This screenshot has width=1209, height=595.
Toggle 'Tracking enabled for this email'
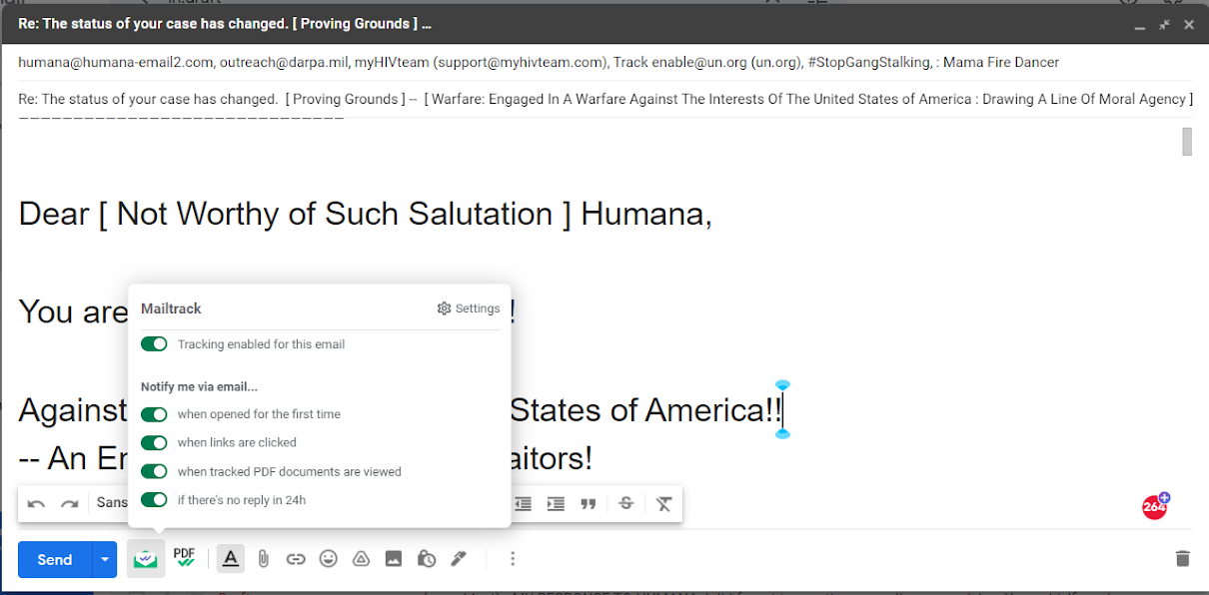[154, 344]
